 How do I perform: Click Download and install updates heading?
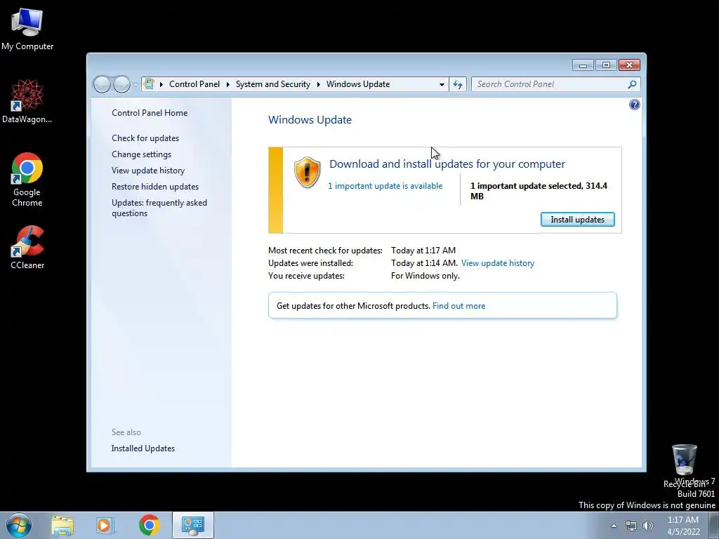447,164
